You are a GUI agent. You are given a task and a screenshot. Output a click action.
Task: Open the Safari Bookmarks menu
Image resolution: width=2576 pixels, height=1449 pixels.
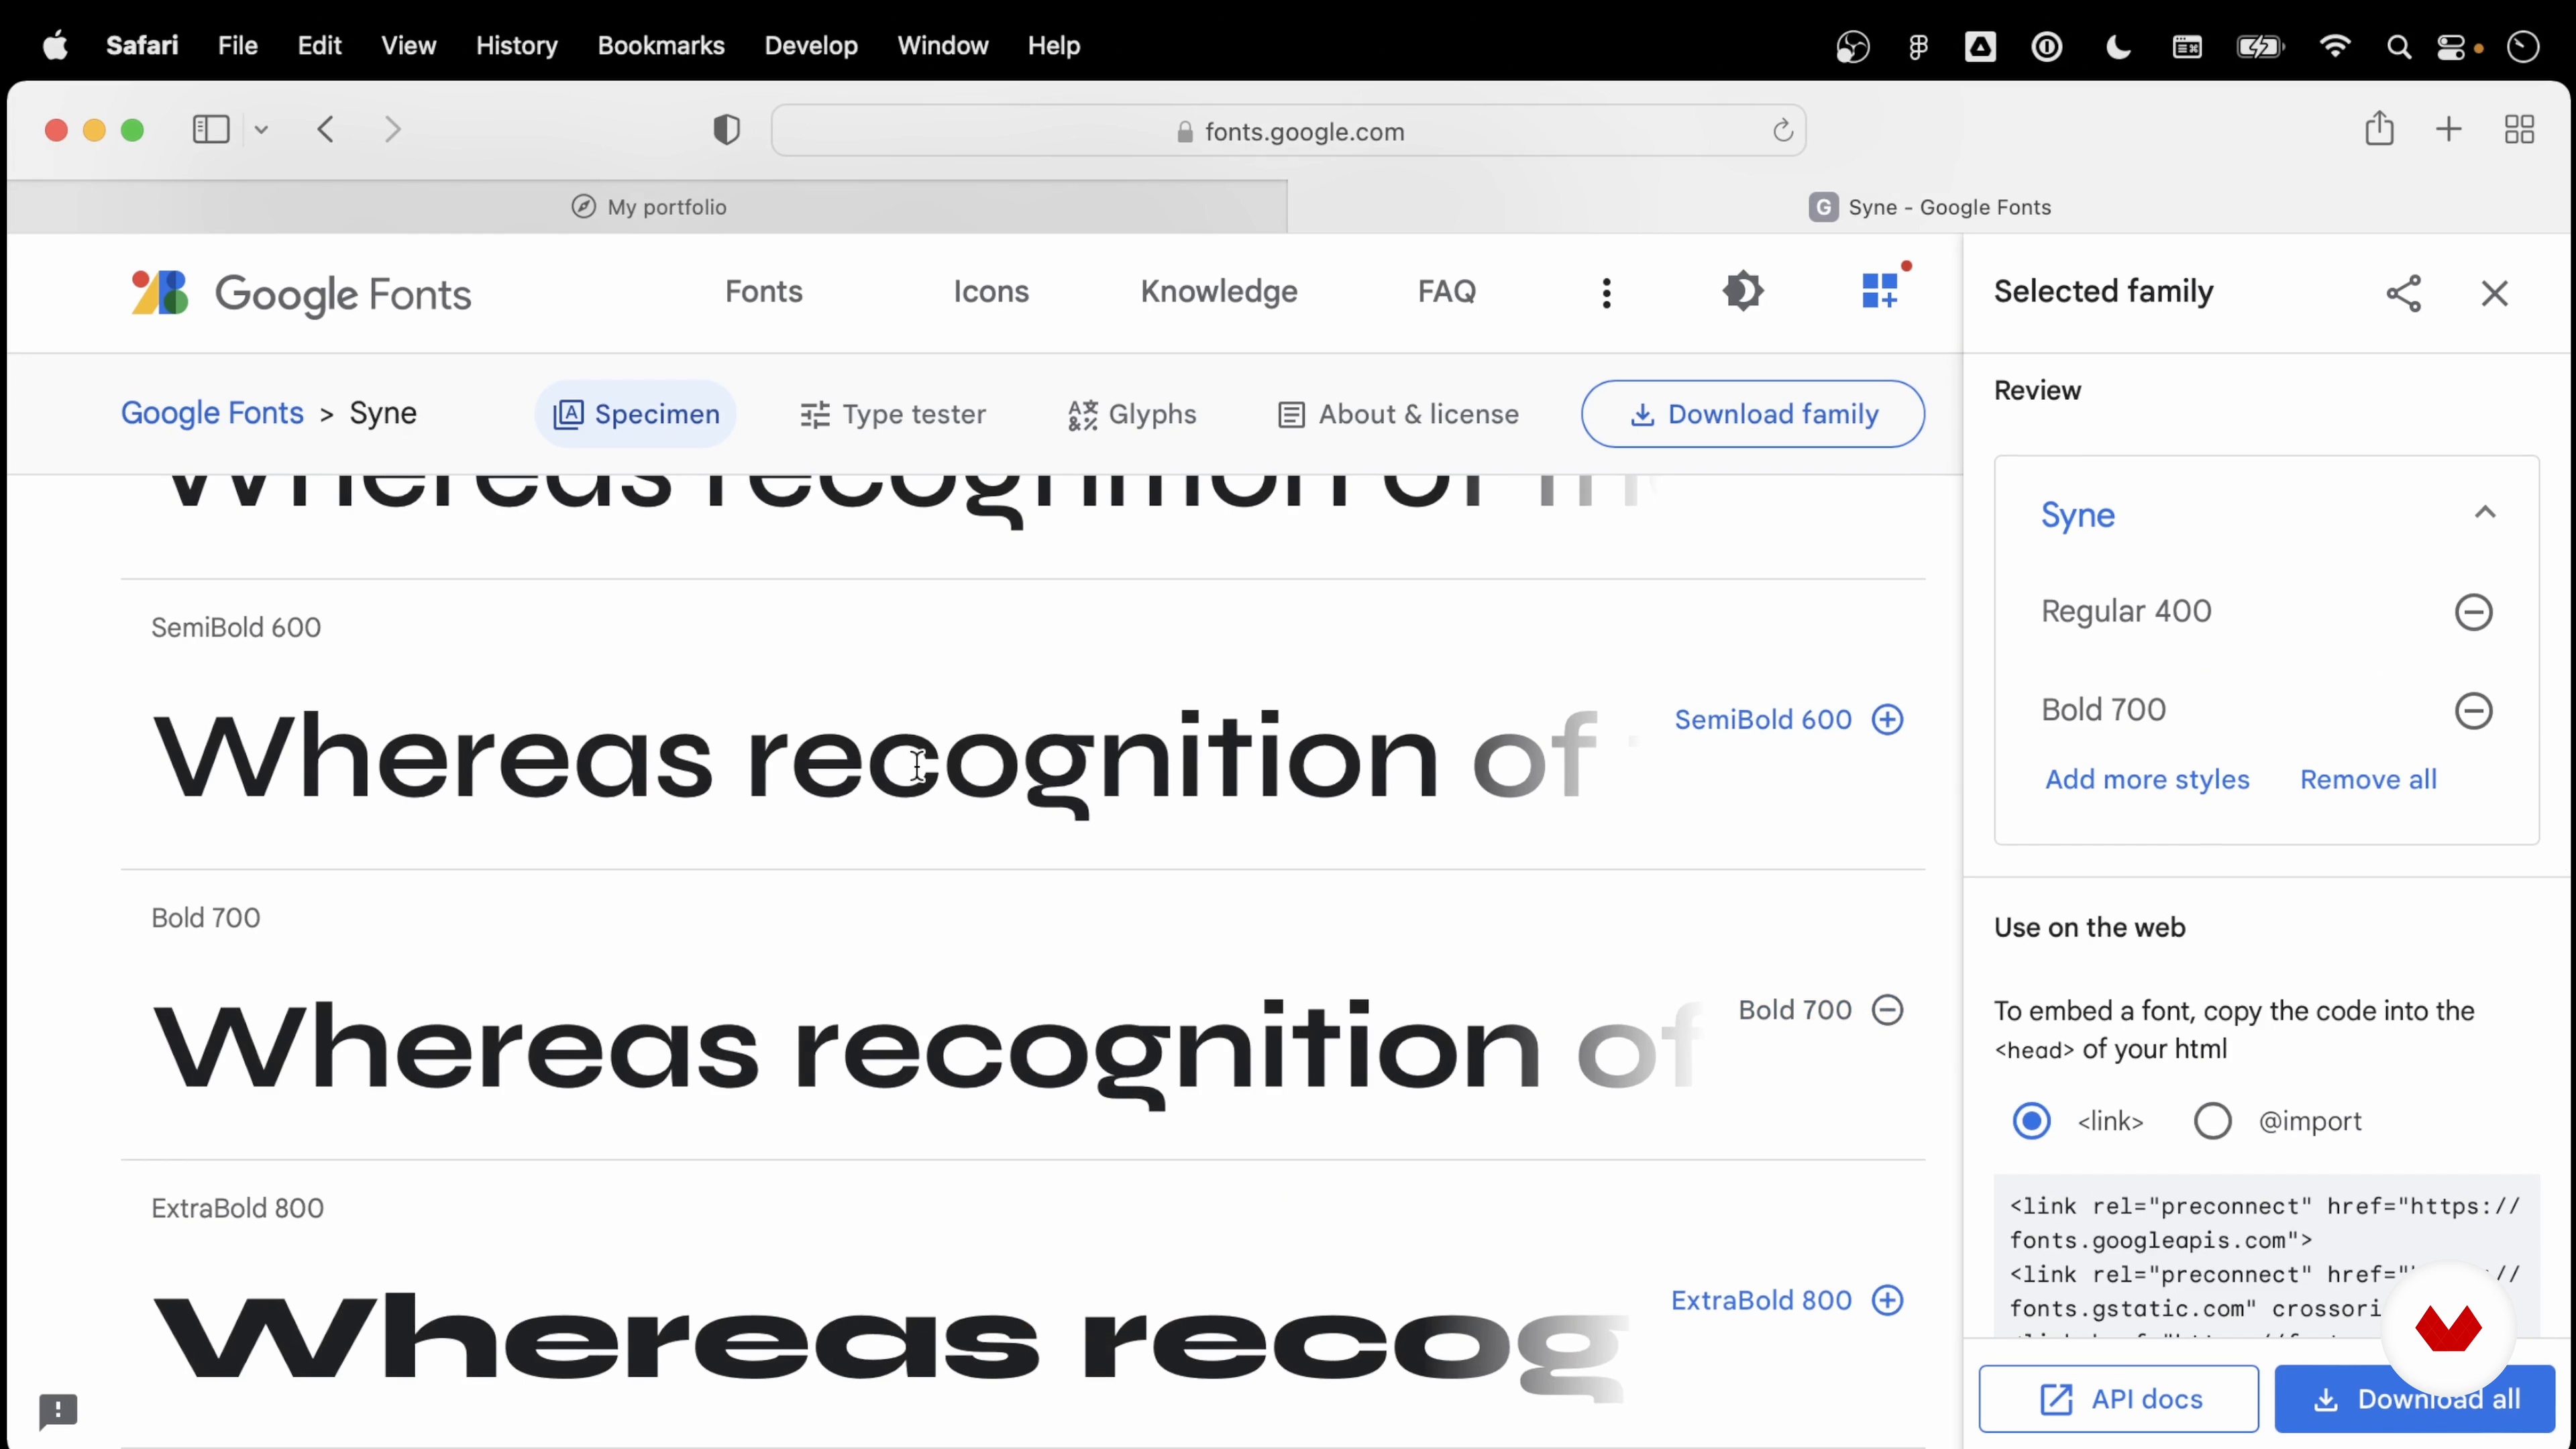coord(660,46)
